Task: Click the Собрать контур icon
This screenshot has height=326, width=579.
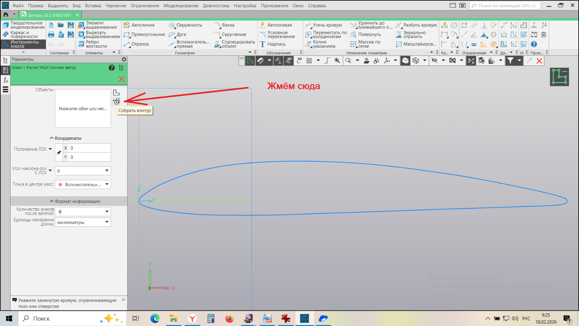Action: tap(116, 101)
